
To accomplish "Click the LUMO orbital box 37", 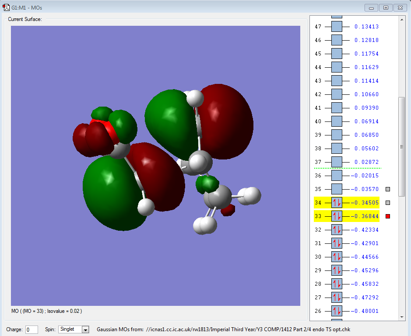I will pos(337,162).
